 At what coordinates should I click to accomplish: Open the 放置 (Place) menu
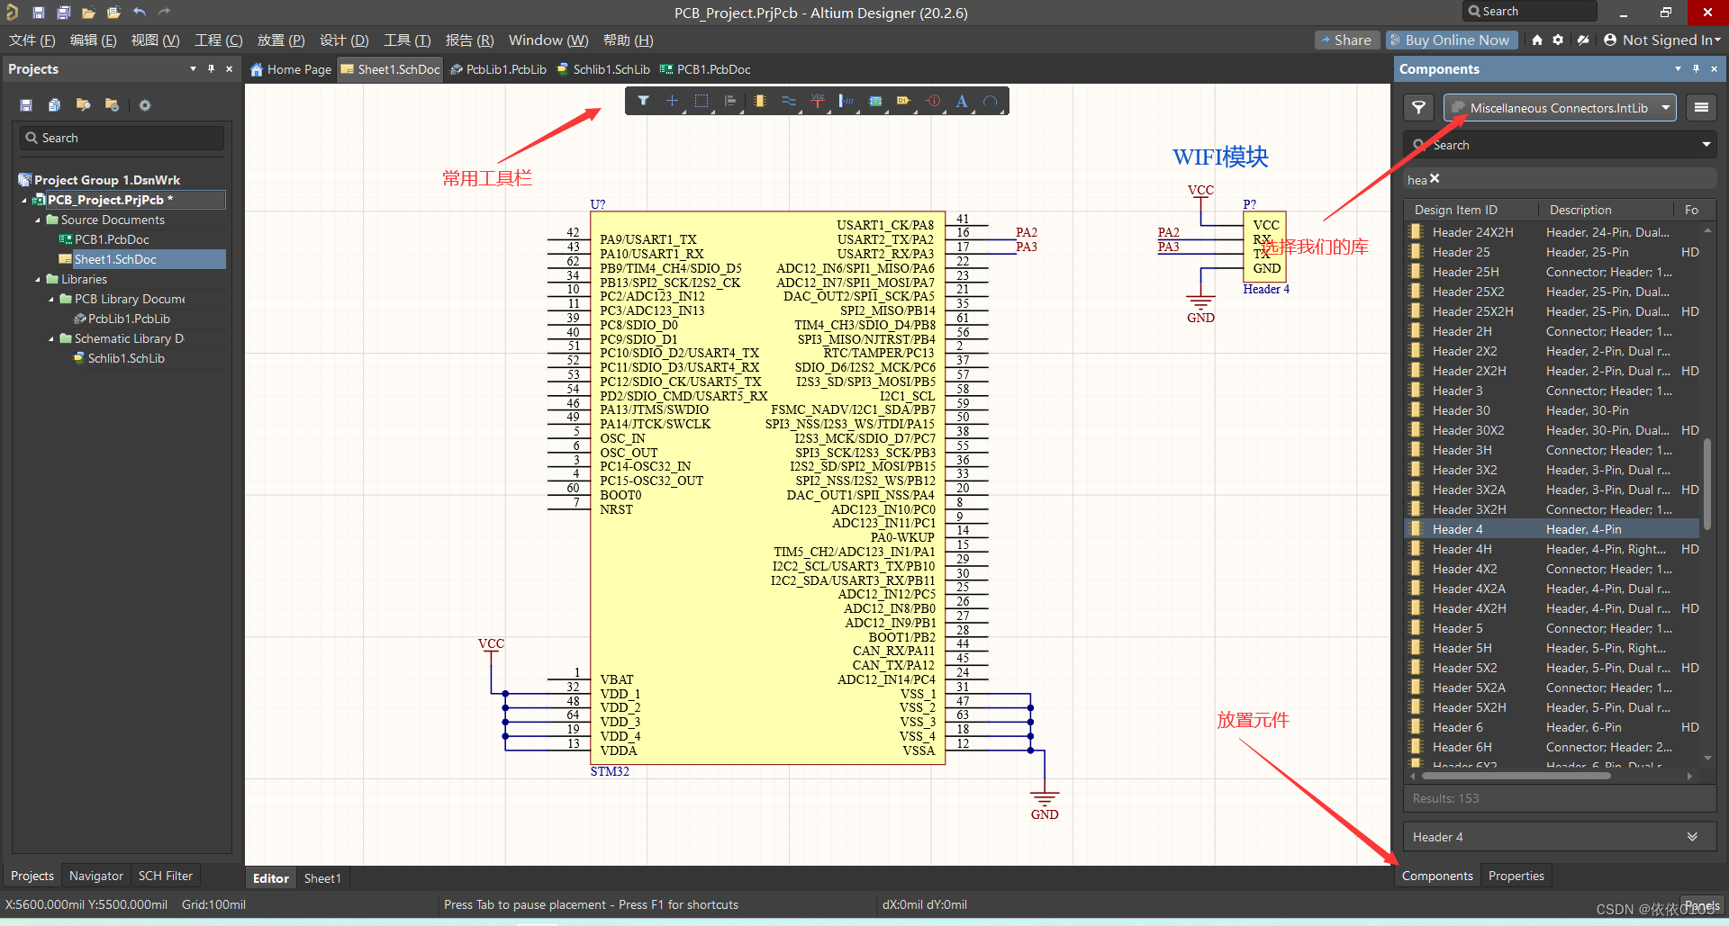(280, 40)
